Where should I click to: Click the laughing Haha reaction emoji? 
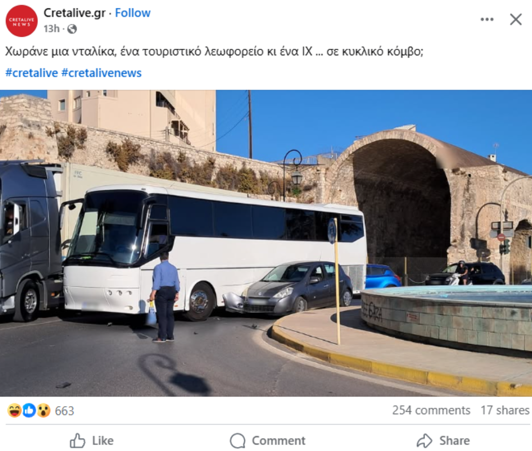[14, 411]
